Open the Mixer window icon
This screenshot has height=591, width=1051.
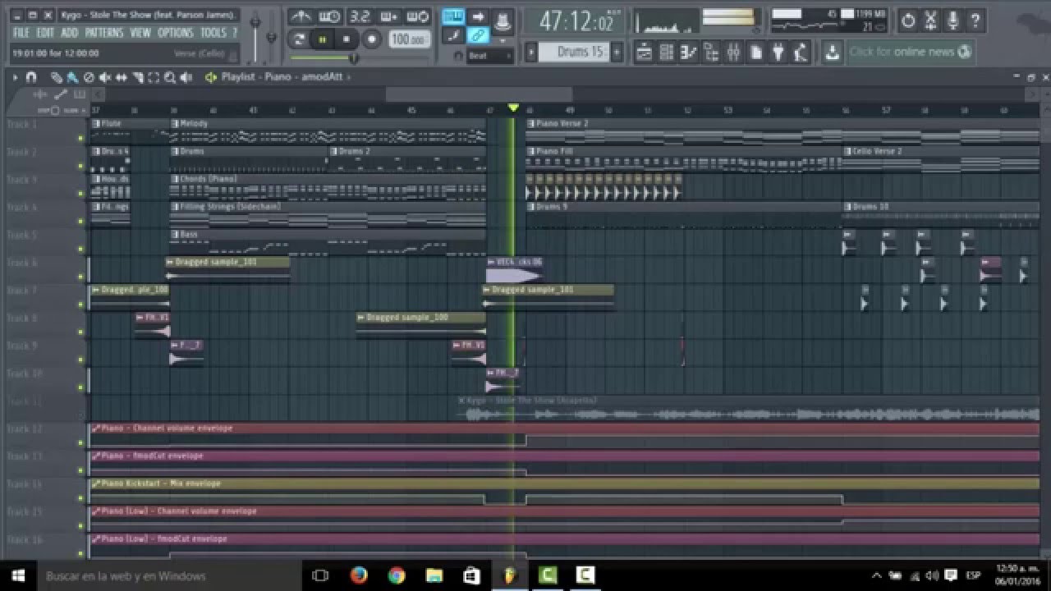[x=733, y=52]
